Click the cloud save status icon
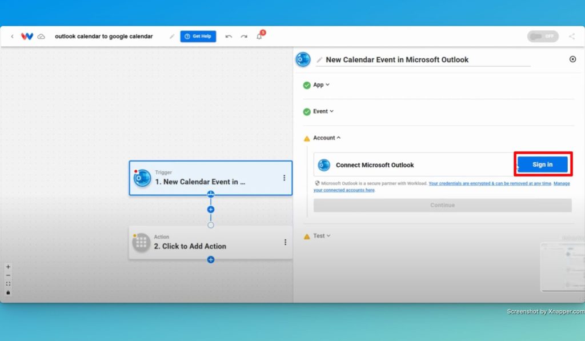The width and height of the screenshot is (585, 341). coord(41,36)
